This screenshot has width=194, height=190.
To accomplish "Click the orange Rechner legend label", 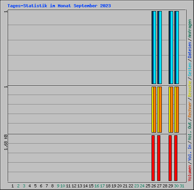I will tap(189, 109).
